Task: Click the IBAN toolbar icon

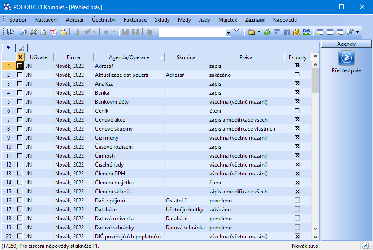Action: [307, 32]
